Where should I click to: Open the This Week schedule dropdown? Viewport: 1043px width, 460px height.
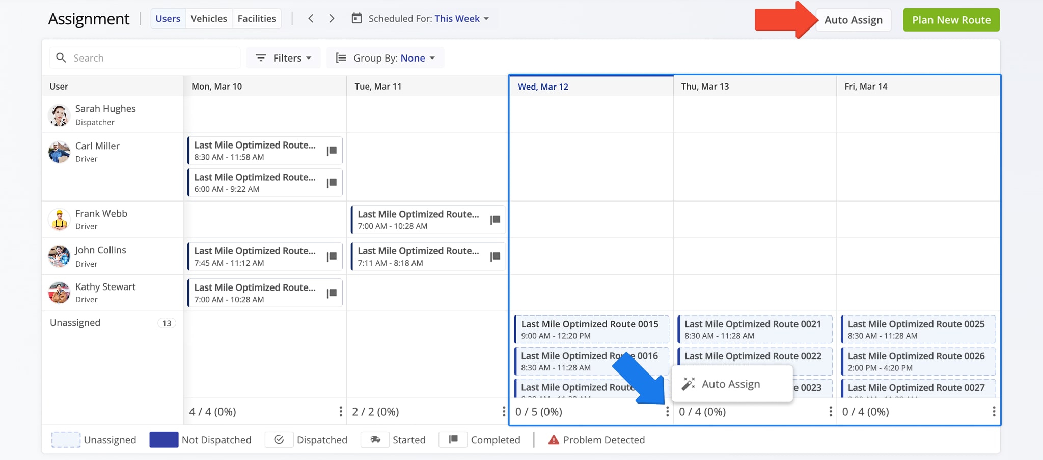click(462, 18)
